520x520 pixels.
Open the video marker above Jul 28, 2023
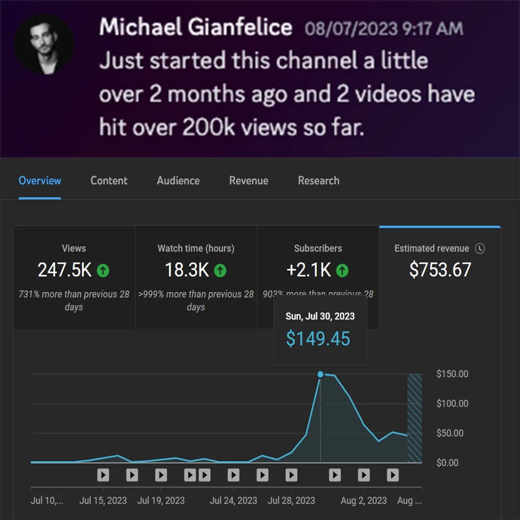pyautogui.click(x=291, y=475)
